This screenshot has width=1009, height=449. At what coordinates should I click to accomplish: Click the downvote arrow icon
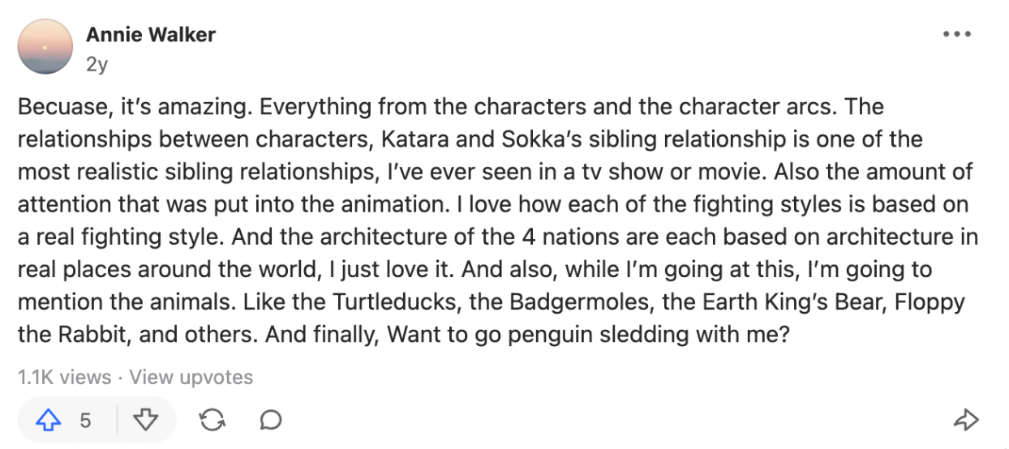pyautogui.click(x=145, y=420)
